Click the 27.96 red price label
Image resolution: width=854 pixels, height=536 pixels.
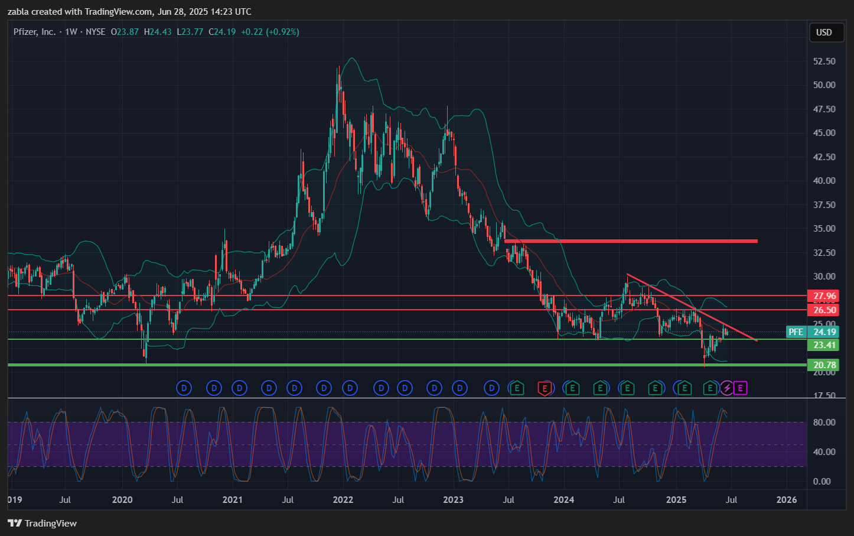pos(824,296)
